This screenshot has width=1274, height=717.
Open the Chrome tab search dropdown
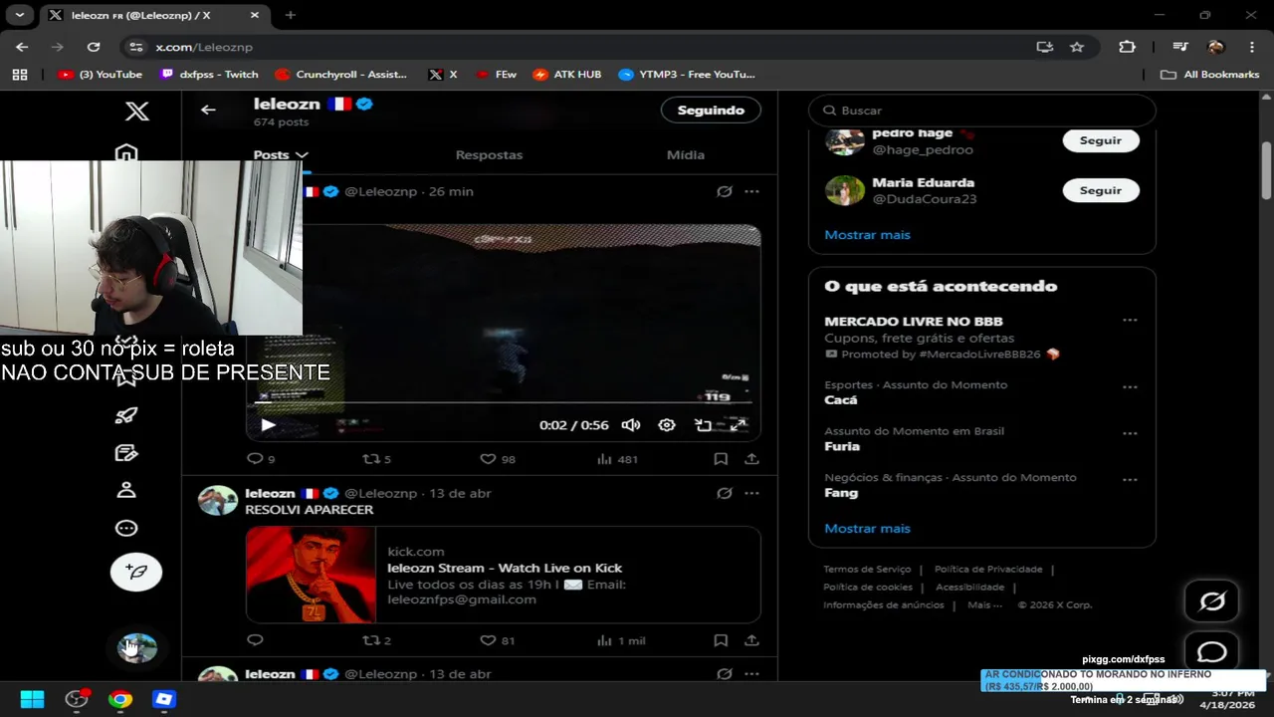tap(19, 15)
